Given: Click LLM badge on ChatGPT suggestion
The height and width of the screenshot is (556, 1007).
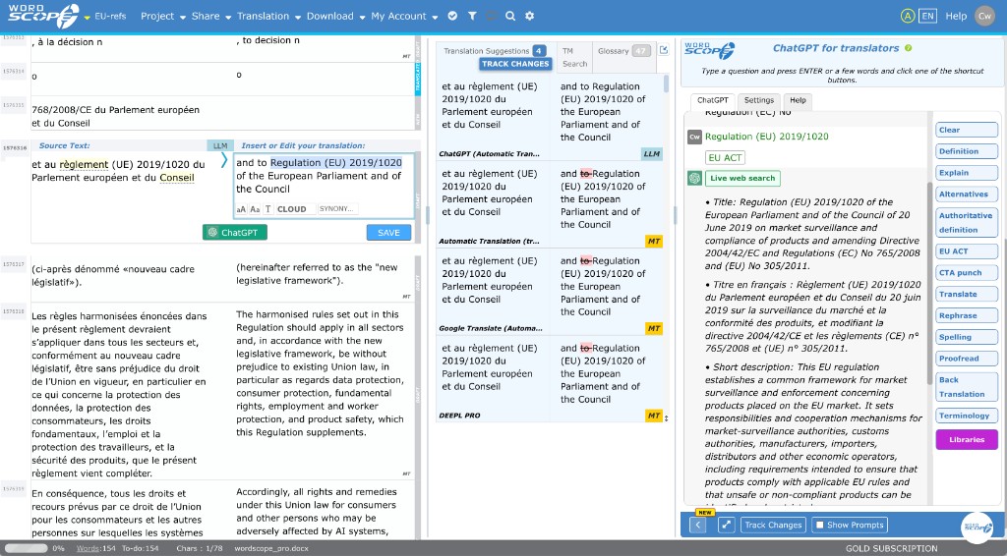Looking at the screenshot, I should tap(651, 154).
